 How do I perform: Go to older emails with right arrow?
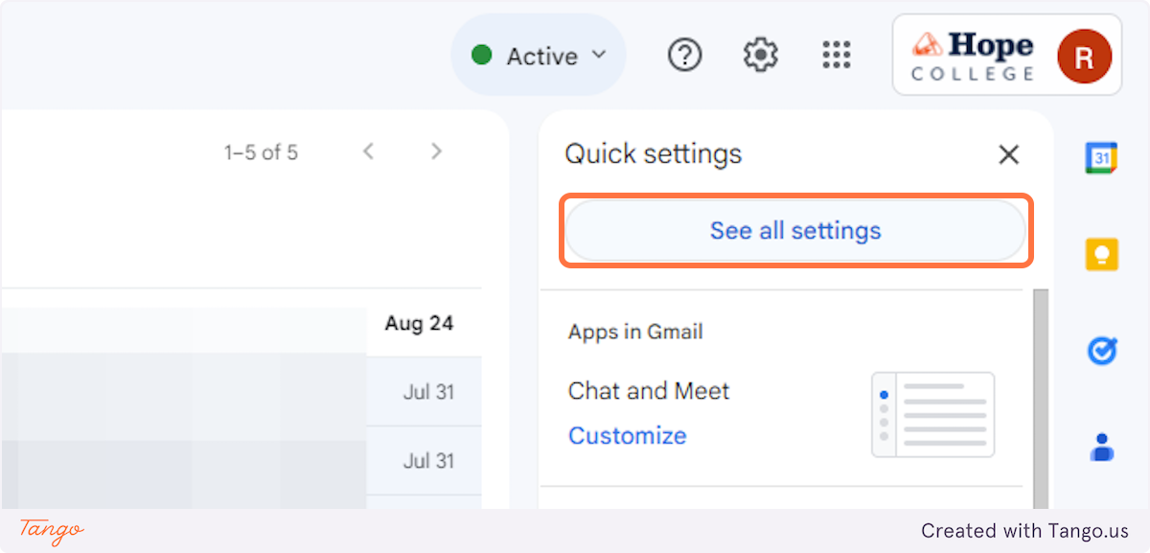[436, 151]
